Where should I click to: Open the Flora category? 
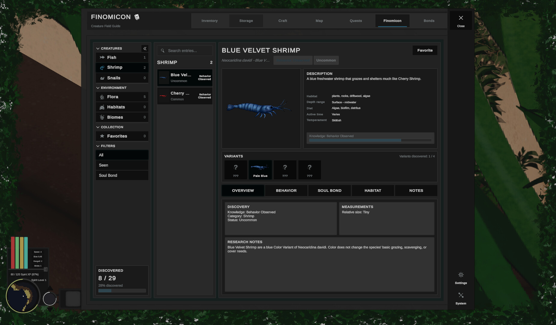pos(122,97)
